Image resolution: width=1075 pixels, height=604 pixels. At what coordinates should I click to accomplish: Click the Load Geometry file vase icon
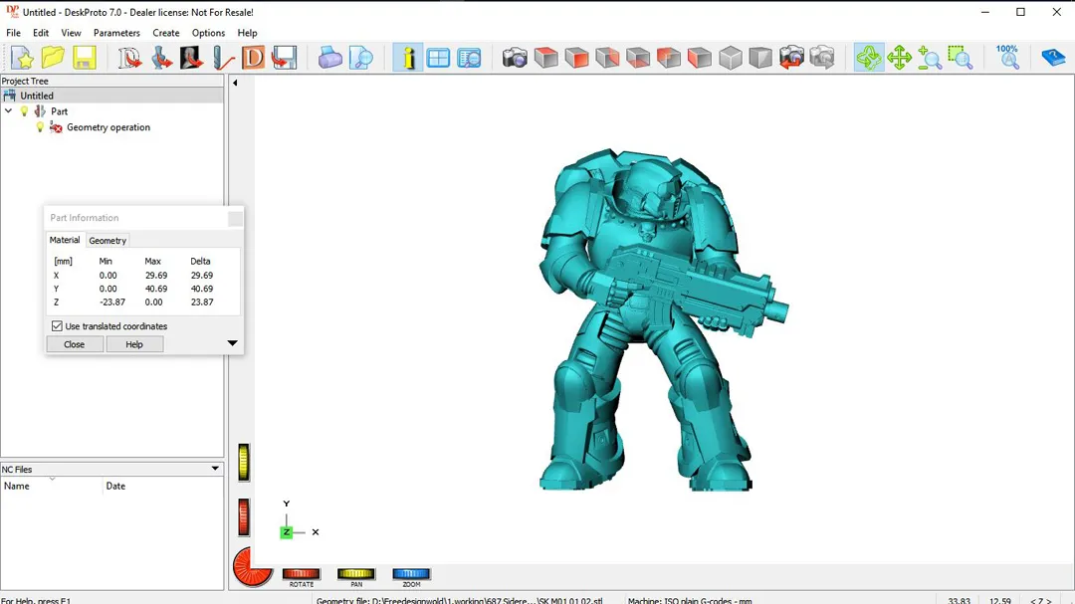[x=160, y=58]
